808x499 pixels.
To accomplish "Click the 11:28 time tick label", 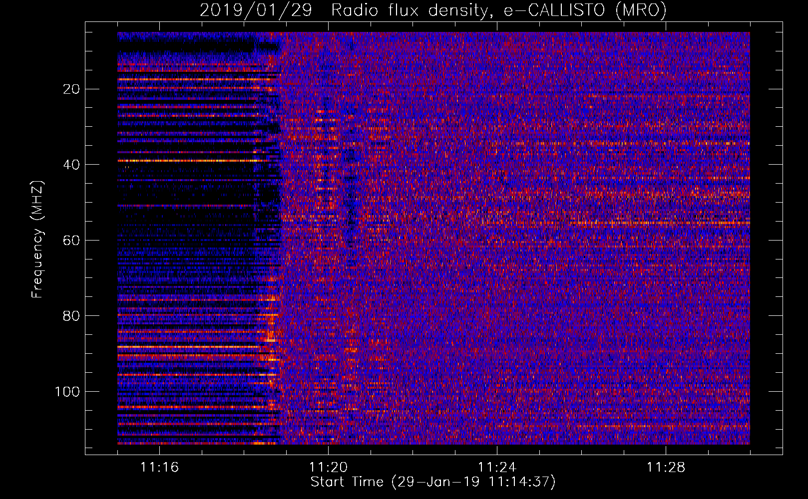I will [x=666, y=468].
